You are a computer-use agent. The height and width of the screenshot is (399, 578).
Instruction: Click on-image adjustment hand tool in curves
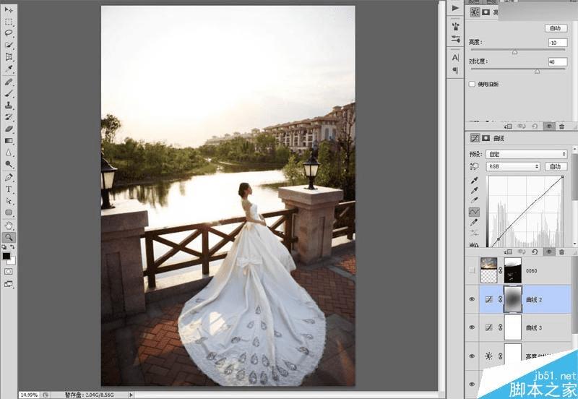474,167
